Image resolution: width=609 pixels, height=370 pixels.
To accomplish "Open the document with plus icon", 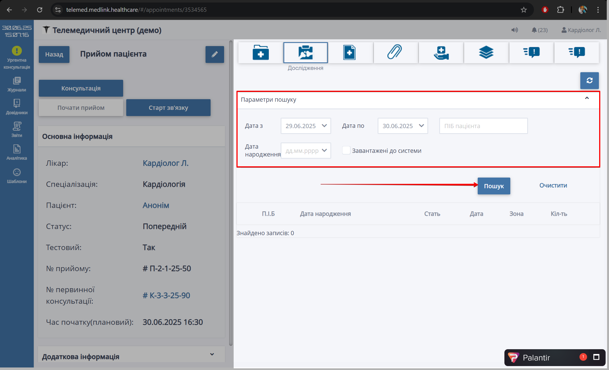I will tap(349, 53).
